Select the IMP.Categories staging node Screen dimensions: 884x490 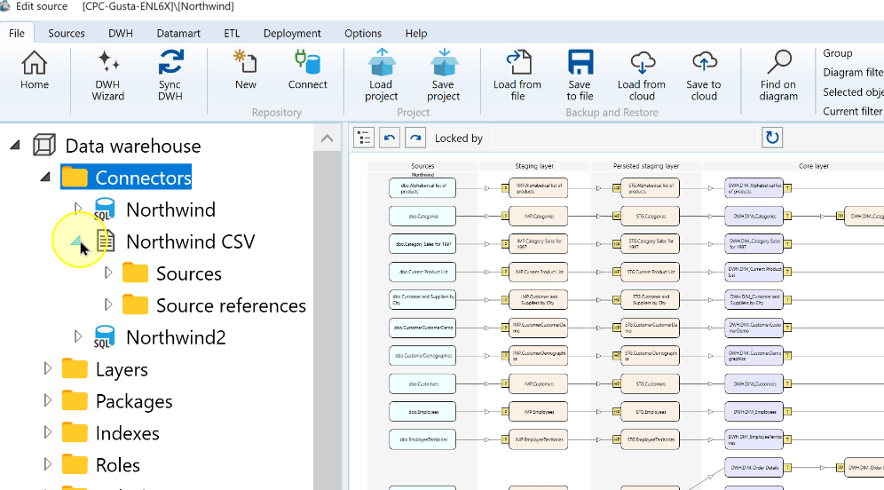(x=539, y=216)
